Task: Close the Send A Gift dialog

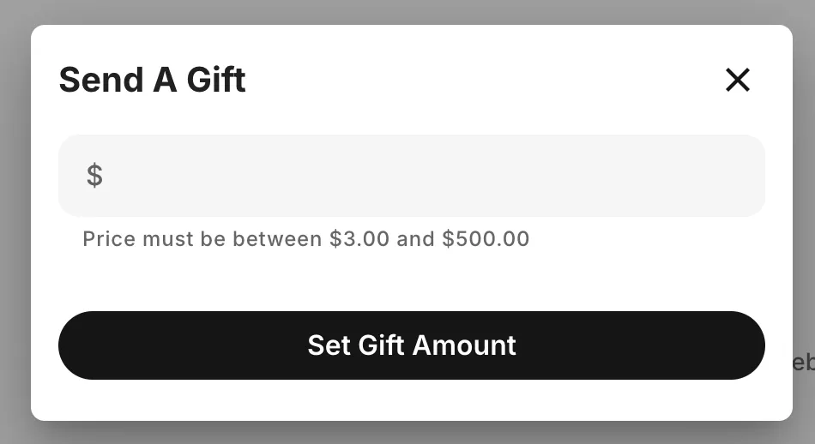Action: click(737, 81)
